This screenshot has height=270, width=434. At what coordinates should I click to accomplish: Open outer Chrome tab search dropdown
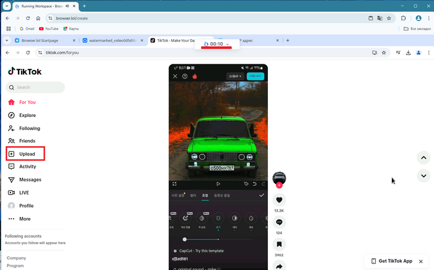click(x=7, y=6)
